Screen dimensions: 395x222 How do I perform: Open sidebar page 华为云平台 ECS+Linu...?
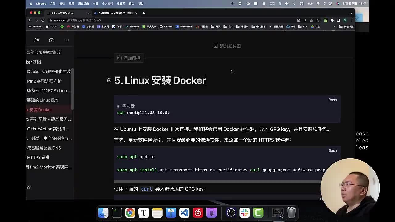click(x=48, y=91)
